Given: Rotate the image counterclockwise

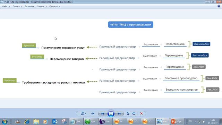Looking at the screenshot, I should [x=128, y=114].
